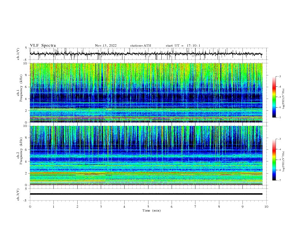Viewport: 300px width, 232px height.
Task: Click the upper colorbar's log(PSD) label
Action: (283, 99)
